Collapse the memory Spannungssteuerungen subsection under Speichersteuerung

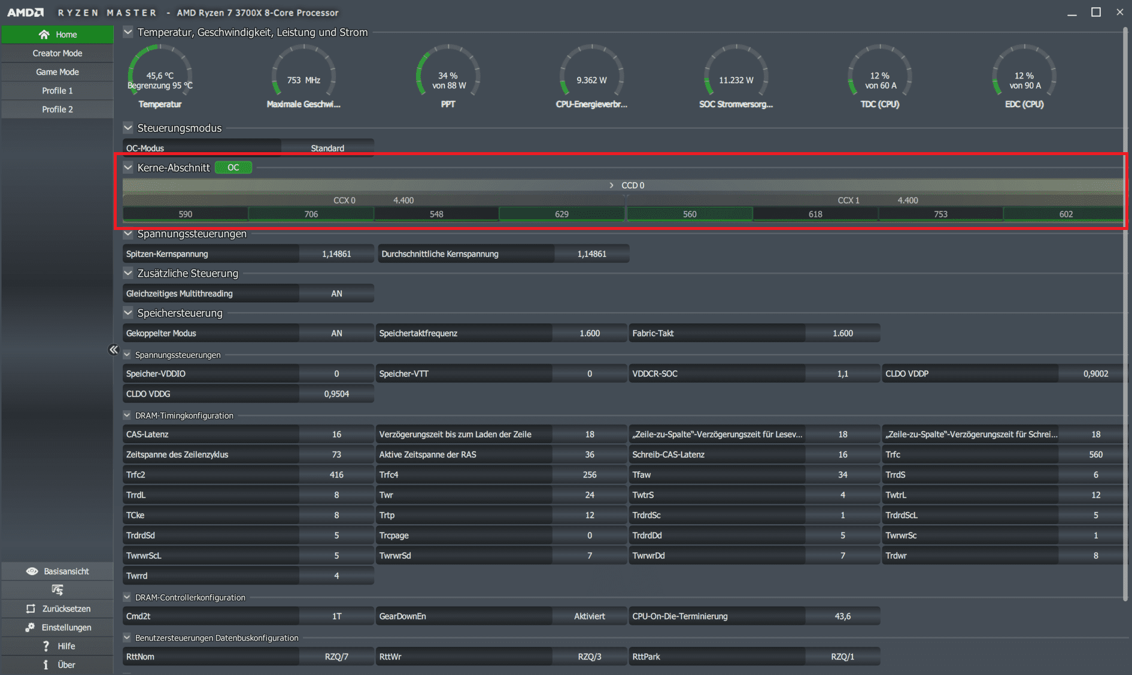[x=127, y=355]
